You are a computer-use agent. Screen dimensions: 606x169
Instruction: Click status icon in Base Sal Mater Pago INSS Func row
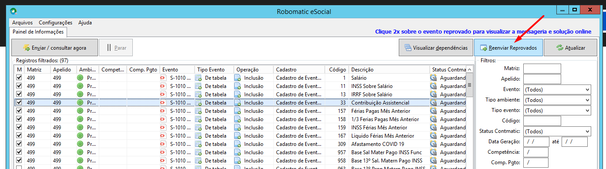(434, 152)
